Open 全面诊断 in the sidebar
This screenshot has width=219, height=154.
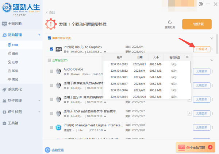[x=15, y=24]
